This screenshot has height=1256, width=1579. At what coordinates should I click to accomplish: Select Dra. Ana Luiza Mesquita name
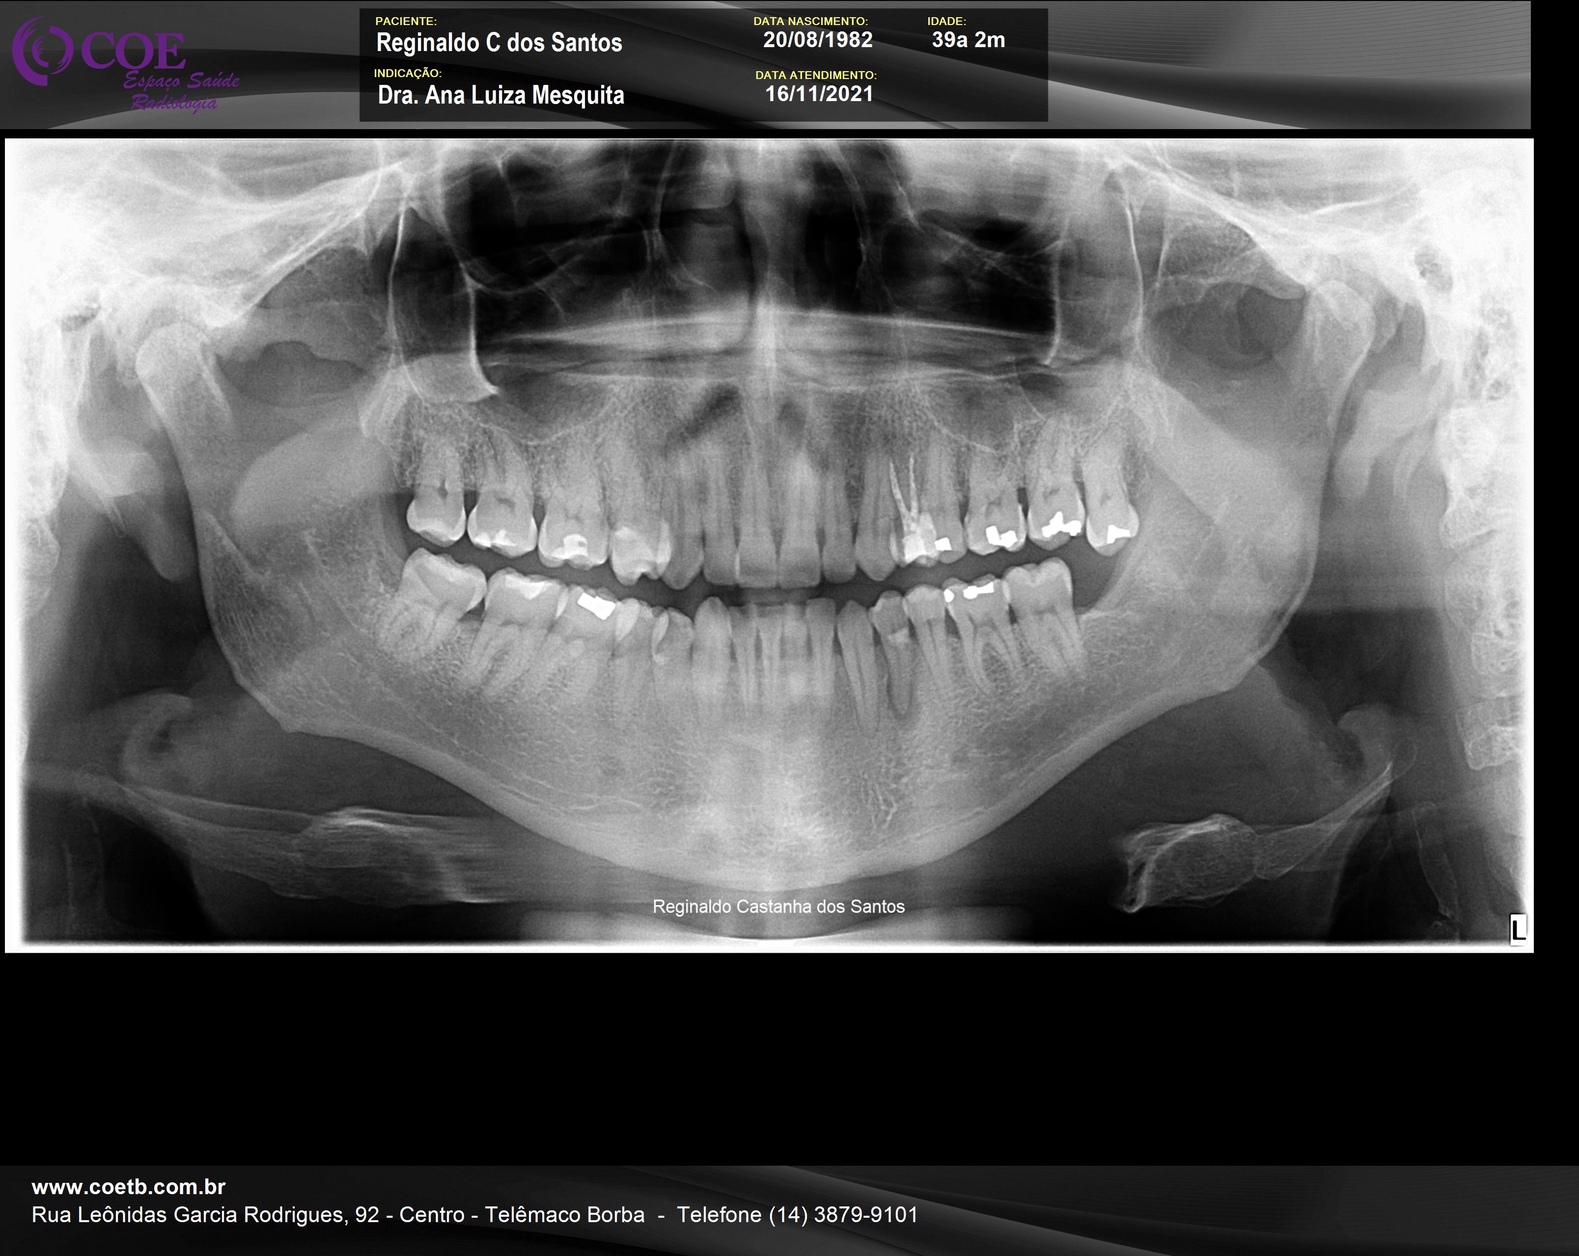(x=501, y=95)
